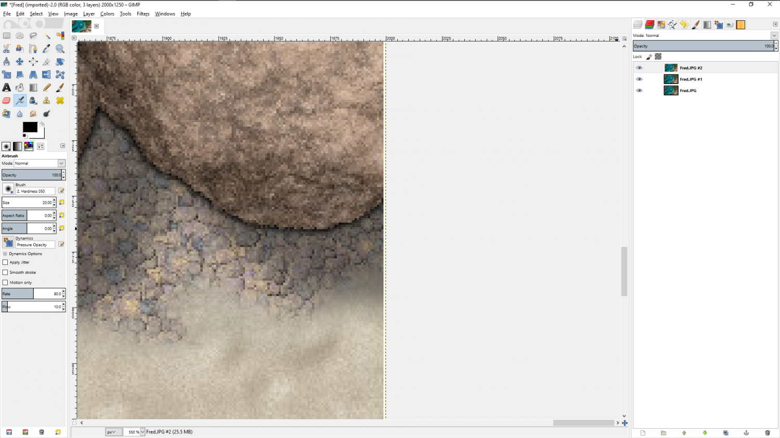Enable the Smooth stroke checkbox

[x=5, y=272]
